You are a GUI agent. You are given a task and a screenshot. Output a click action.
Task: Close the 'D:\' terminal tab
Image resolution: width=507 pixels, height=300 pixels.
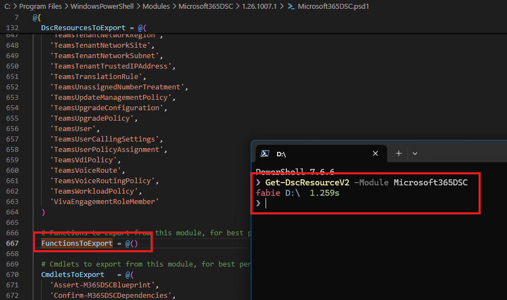pyautogui.click(x=375, y=154)
